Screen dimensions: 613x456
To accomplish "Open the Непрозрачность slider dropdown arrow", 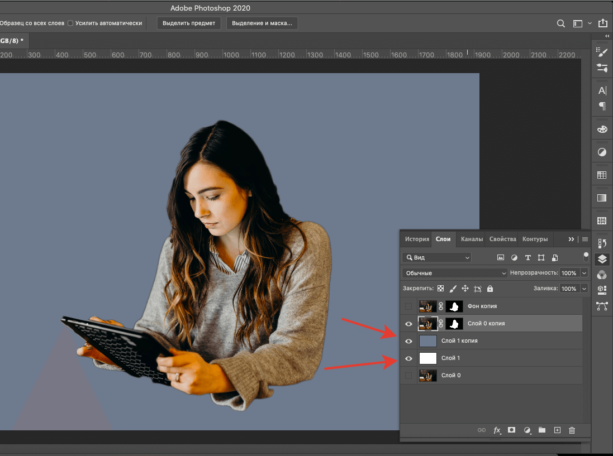I will click(x=584, y=273).
